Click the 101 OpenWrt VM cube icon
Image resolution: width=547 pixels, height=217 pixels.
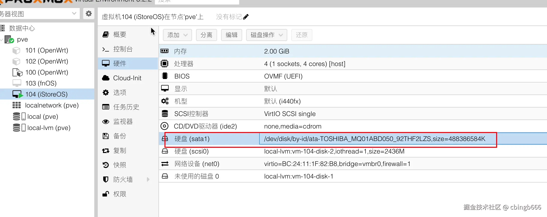tap(16, 50)
